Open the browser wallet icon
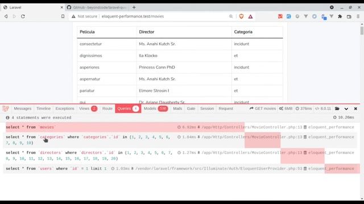This screenshot has height=204, width=364. tap(349, 16)
